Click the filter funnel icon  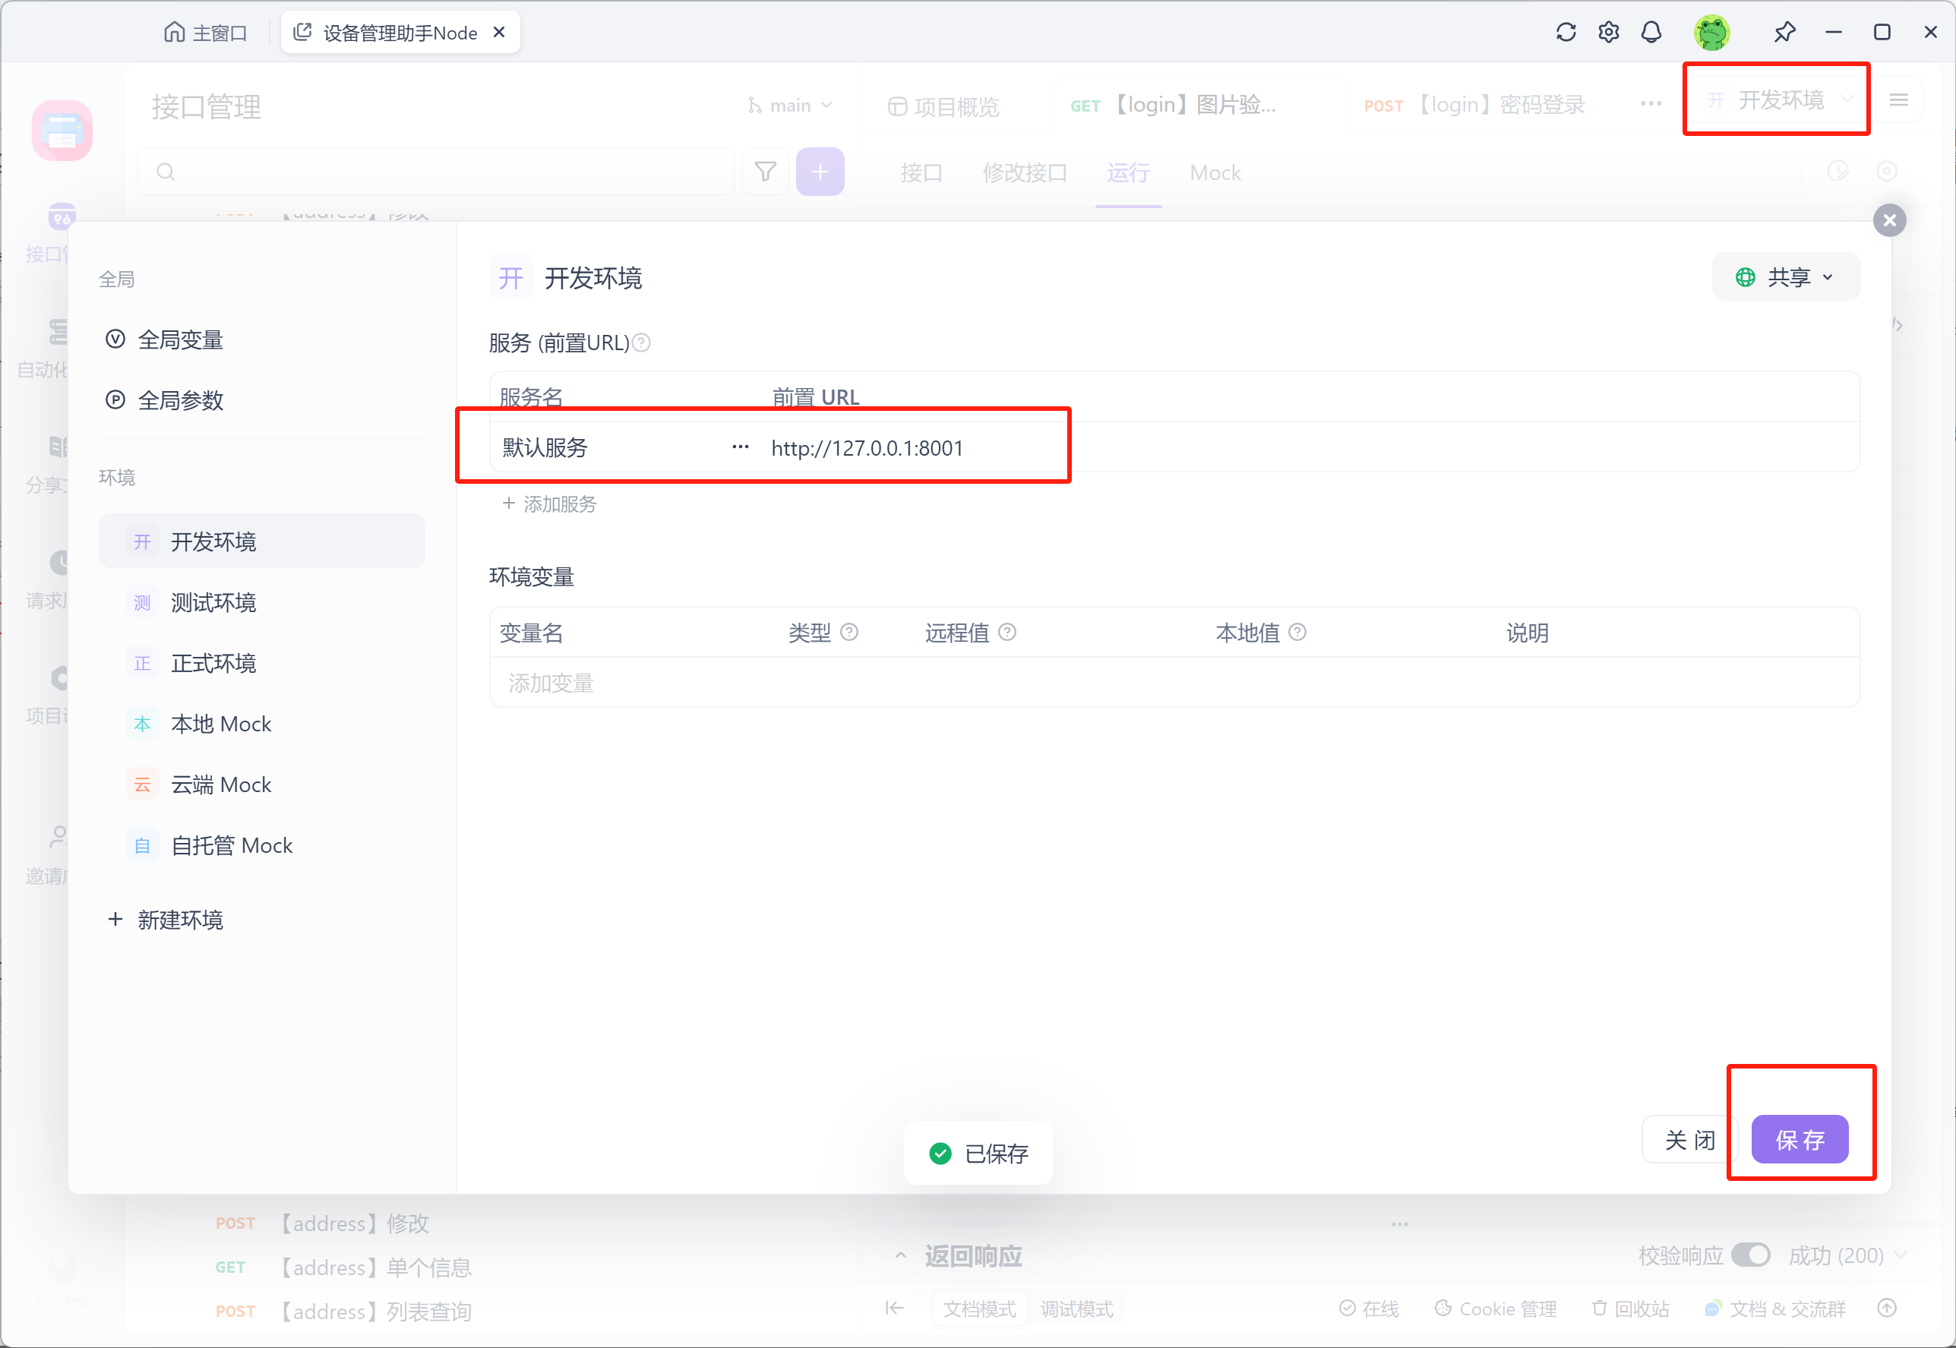point(765,172)
